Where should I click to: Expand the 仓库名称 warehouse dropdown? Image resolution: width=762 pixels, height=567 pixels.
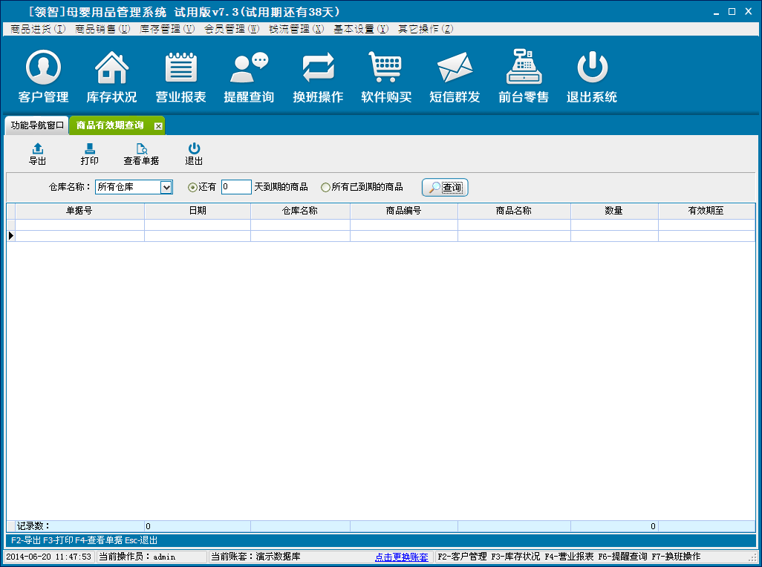click(166, 188)
